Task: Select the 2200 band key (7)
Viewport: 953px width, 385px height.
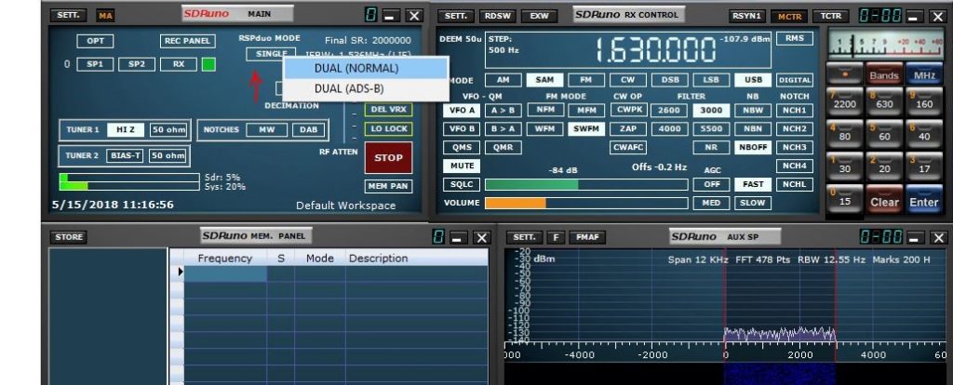Action: tap(845, 102)
